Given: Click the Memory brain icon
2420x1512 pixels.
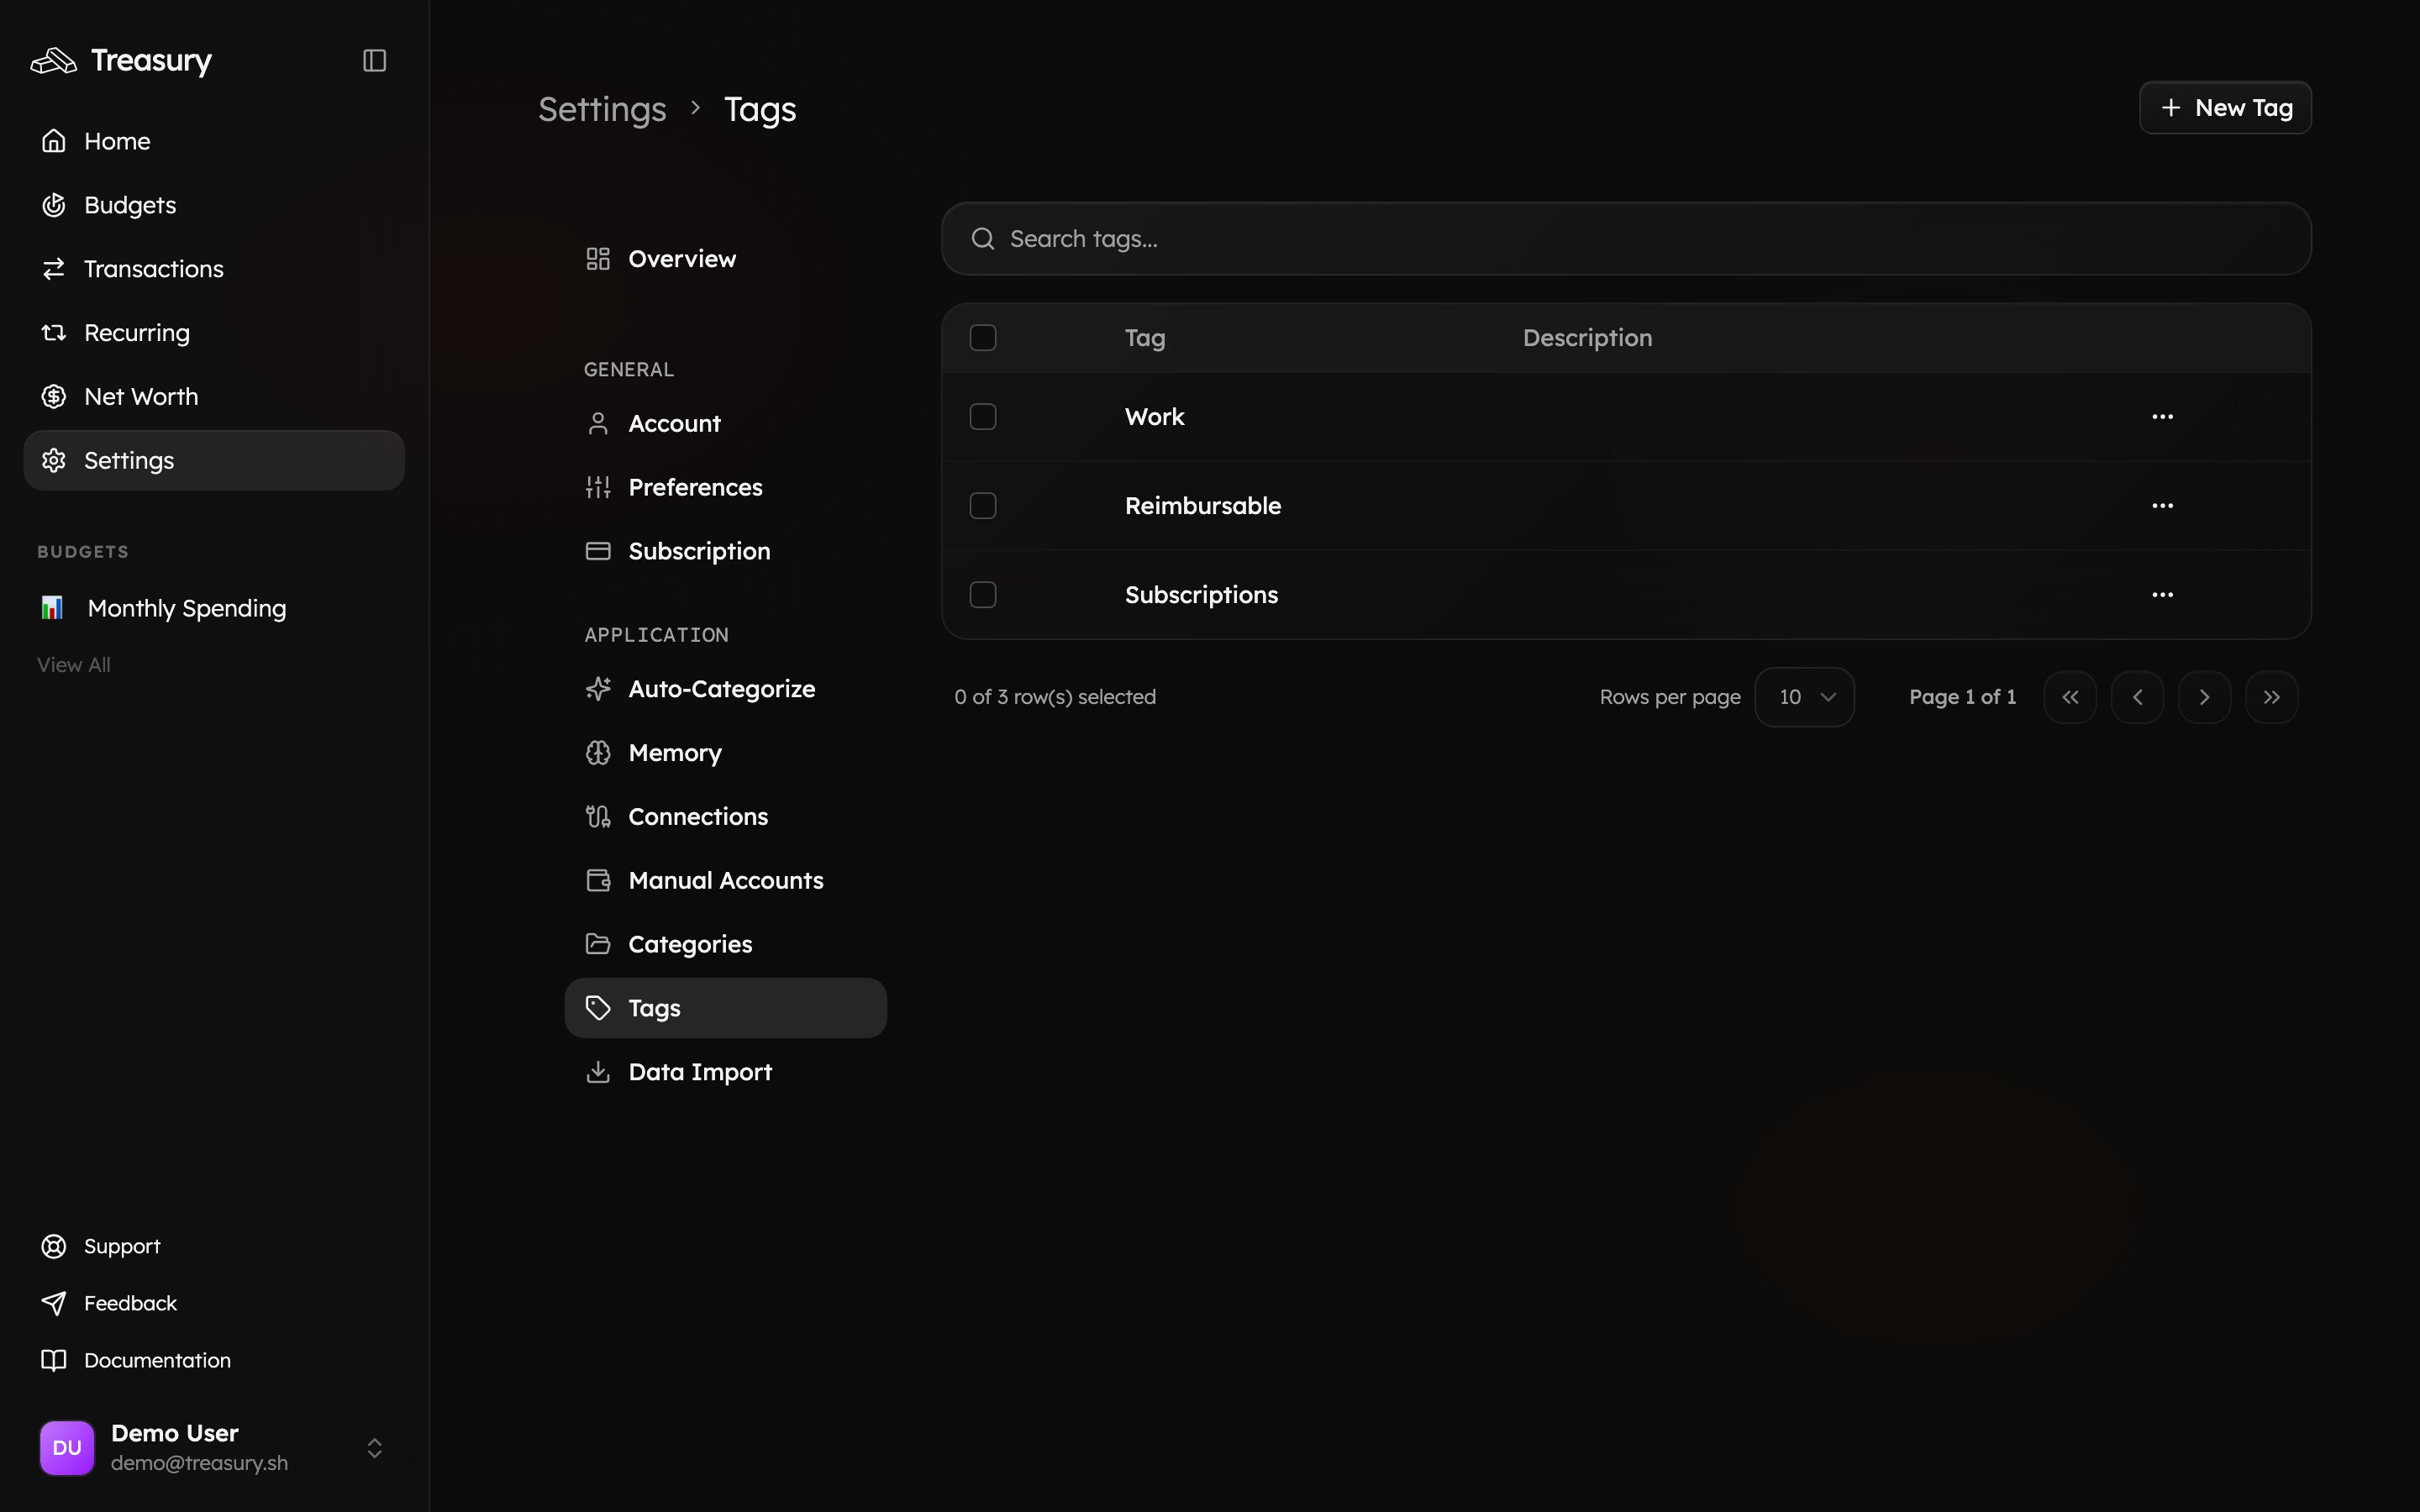Looking at the screenshot, I should click(598, 753).
